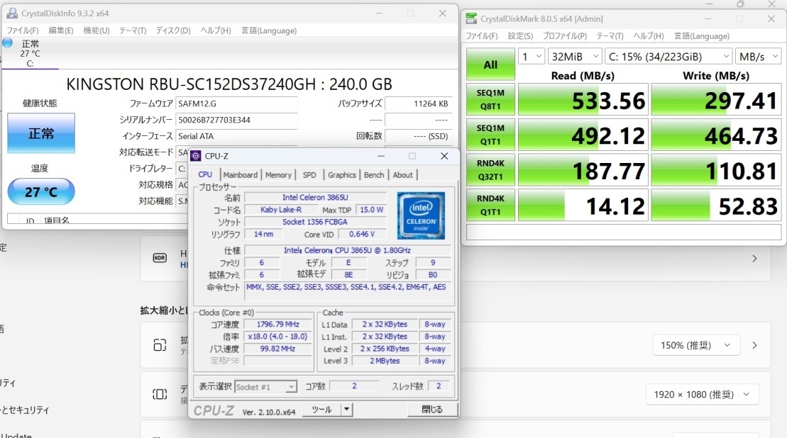Image resolution: width=787 pixels, height=438 pixels.
Task: Click the scale icon in Settings
Action: (x=160, y=344)
